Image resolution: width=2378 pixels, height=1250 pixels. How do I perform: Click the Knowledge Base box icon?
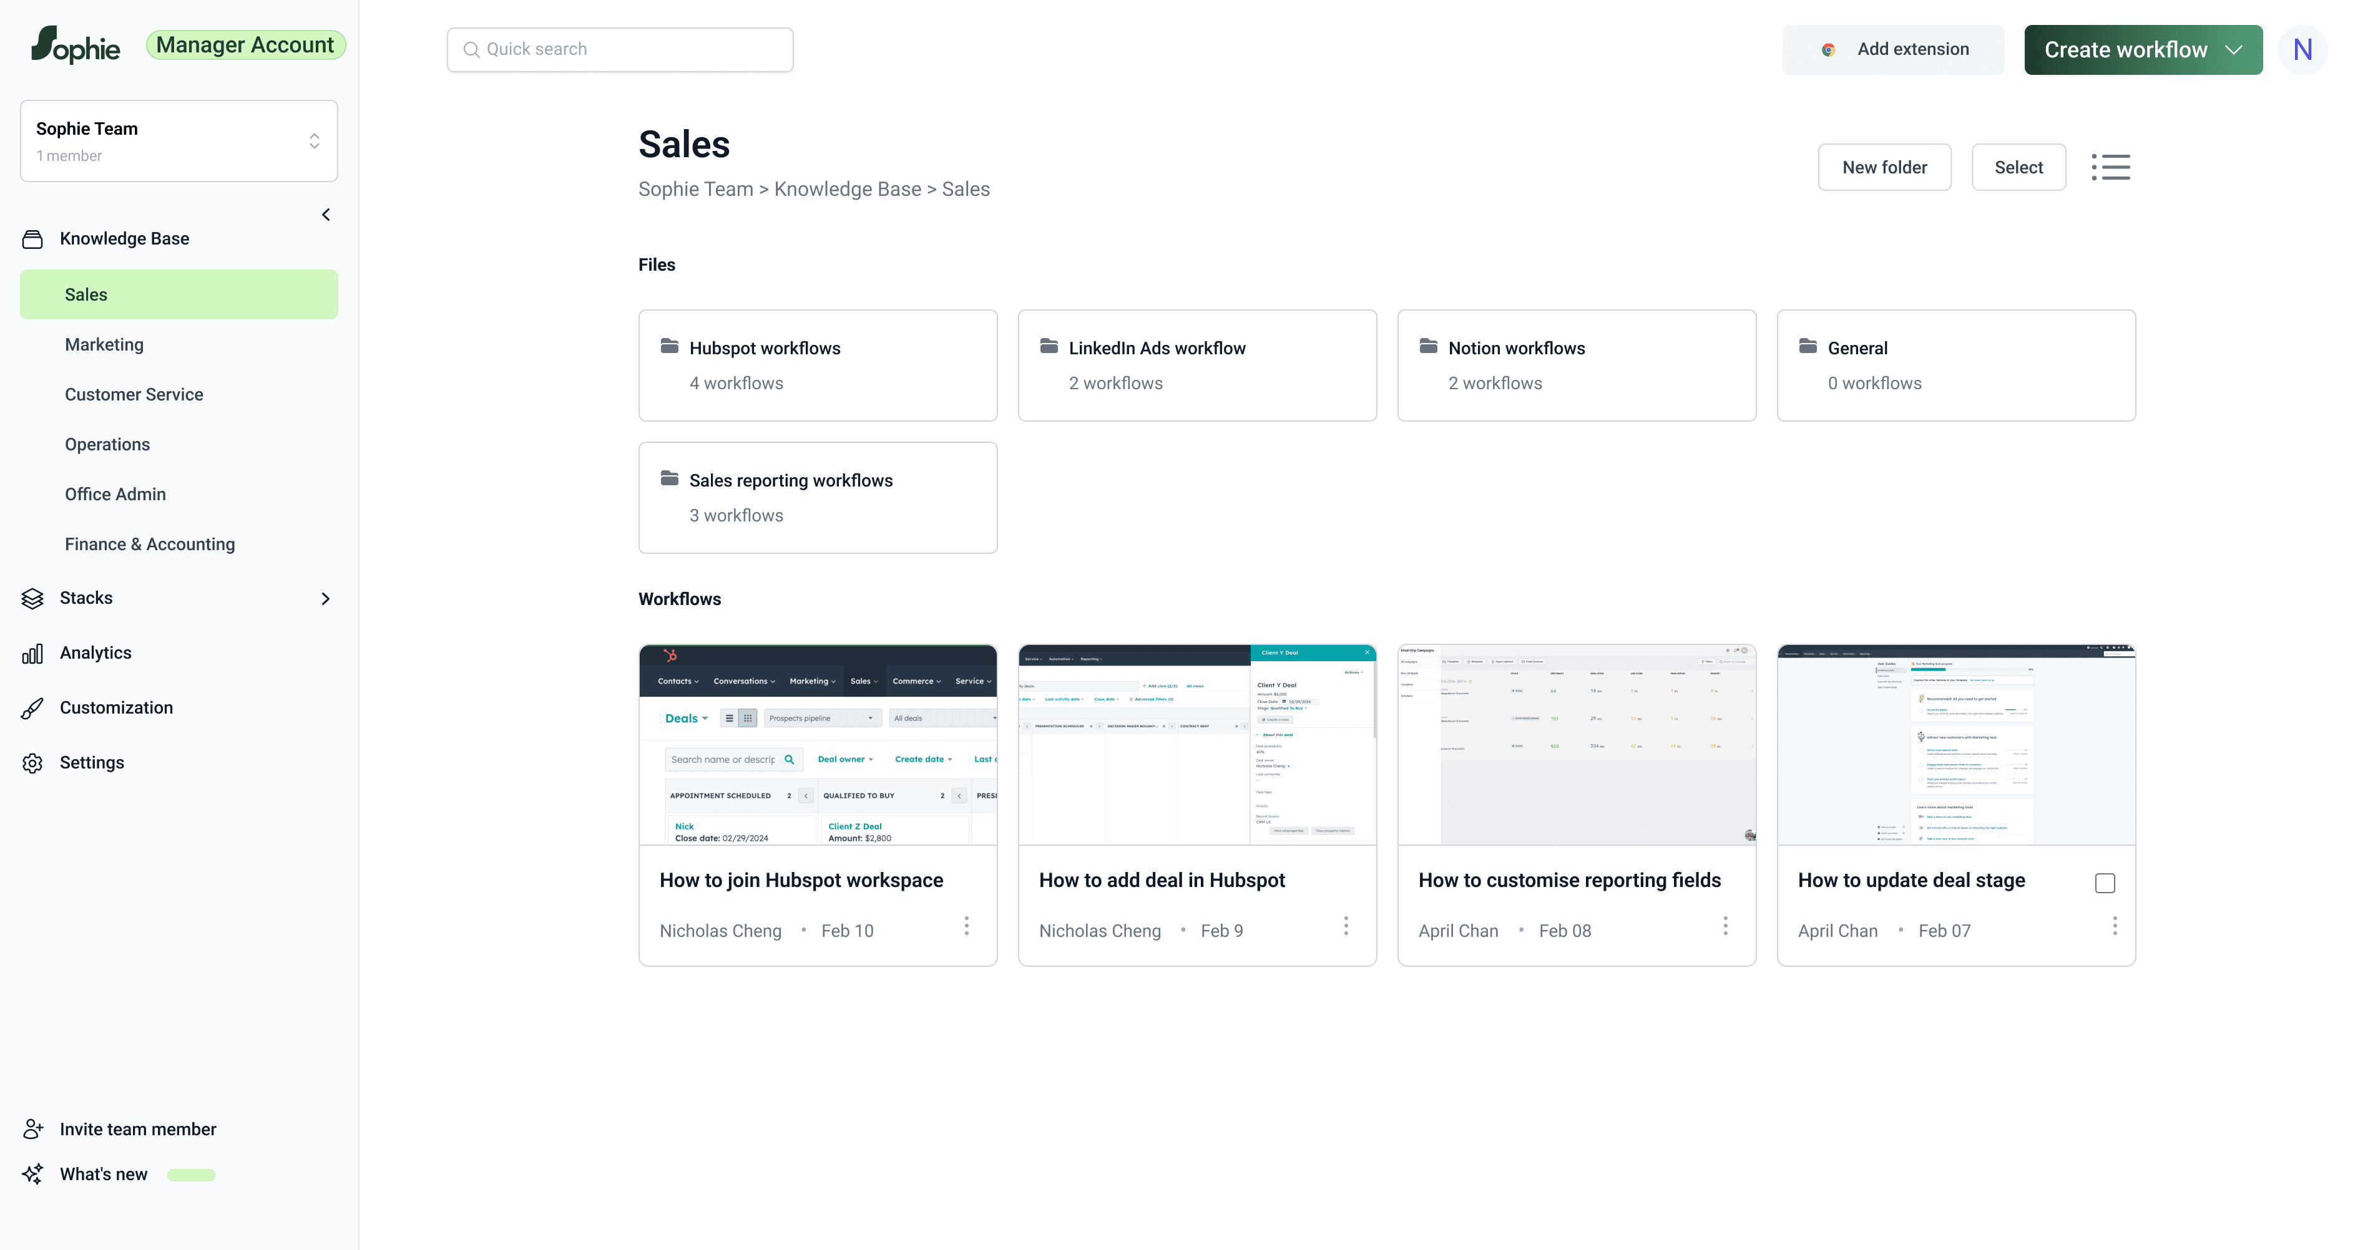tap(32, 239)
